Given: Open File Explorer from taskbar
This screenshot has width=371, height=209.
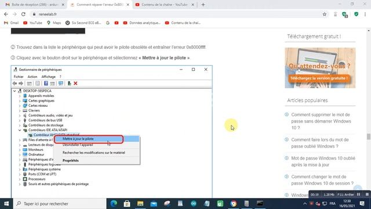Looking at the screenshot, I should (140, 204).
